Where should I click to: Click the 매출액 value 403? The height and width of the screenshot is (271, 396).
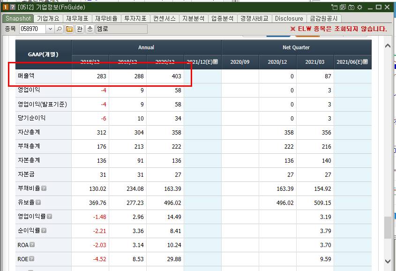177,76
